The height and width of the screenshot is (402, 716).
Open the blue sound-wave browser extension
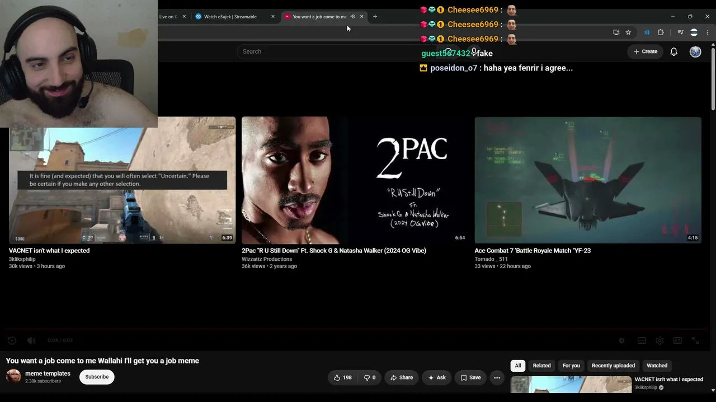(x=647, y=32)
